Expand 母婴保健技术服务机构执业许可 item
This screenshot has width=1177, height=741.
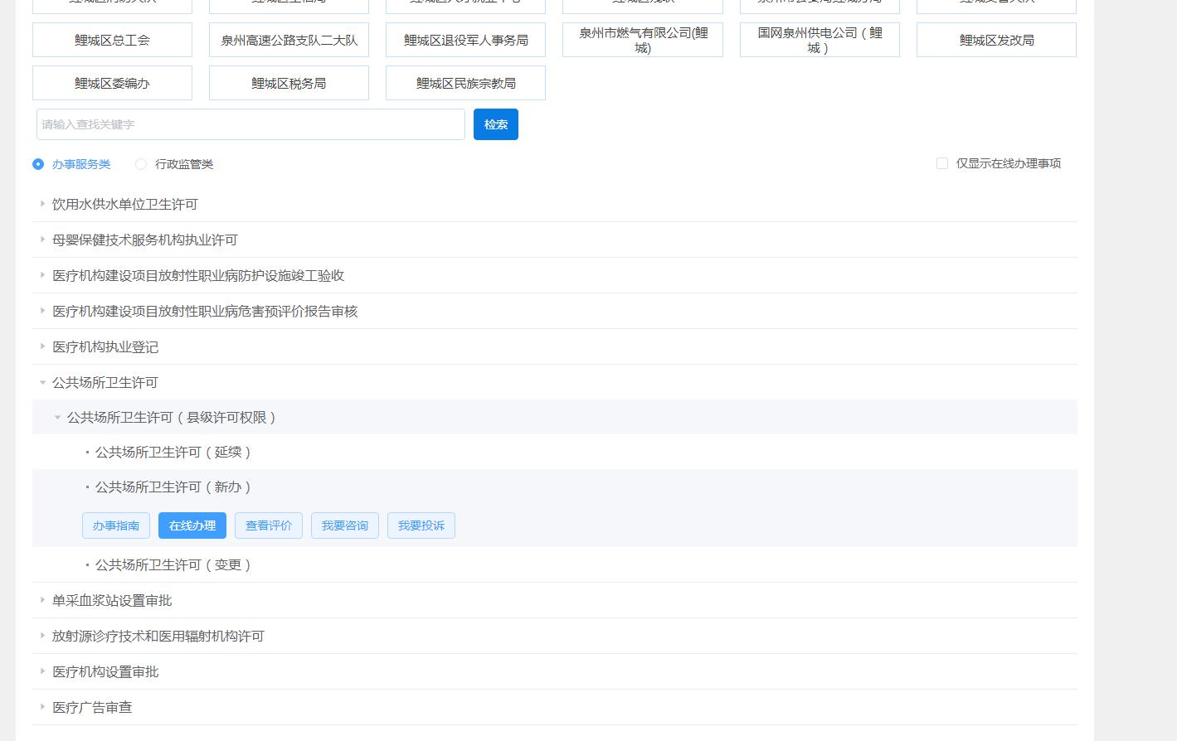(144, 240)
